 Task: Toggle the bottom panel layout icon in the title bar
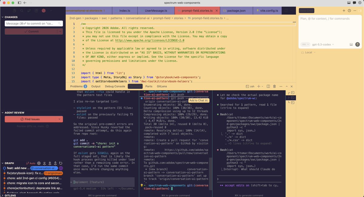(349, 3)
